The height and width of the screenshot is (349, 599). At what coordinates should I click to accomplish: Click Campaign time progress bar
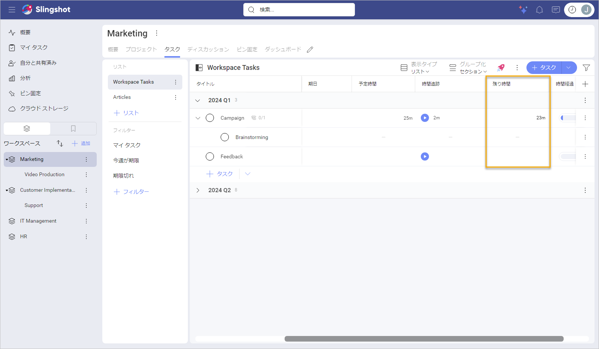click(568, 118)
